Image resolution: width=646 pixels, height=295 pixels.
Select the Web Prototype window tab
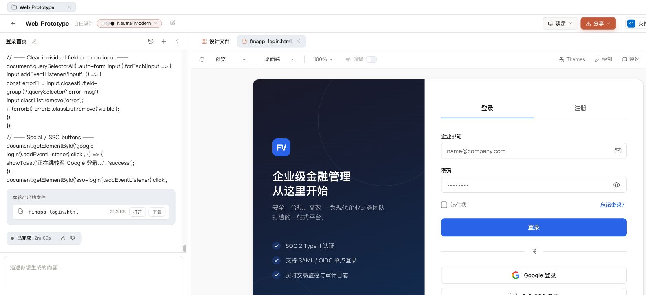41,7
